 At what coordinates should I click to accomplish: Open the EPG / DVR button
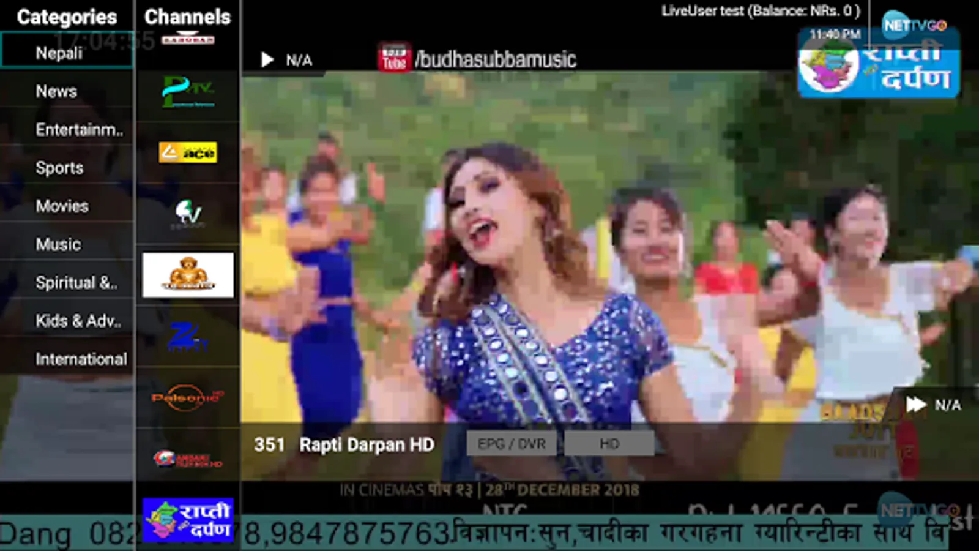click(512, 444)
